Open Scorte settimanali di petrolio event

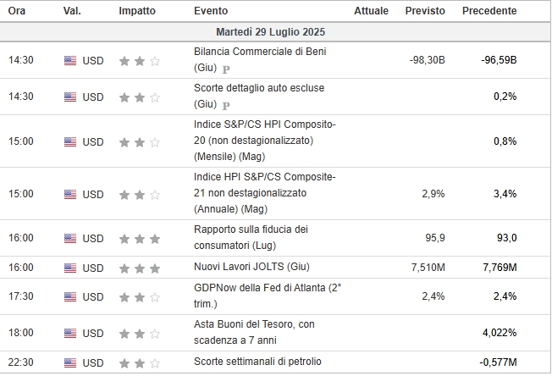point(257,362)
